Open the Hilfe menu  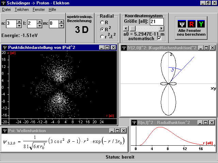click(52, 10)
